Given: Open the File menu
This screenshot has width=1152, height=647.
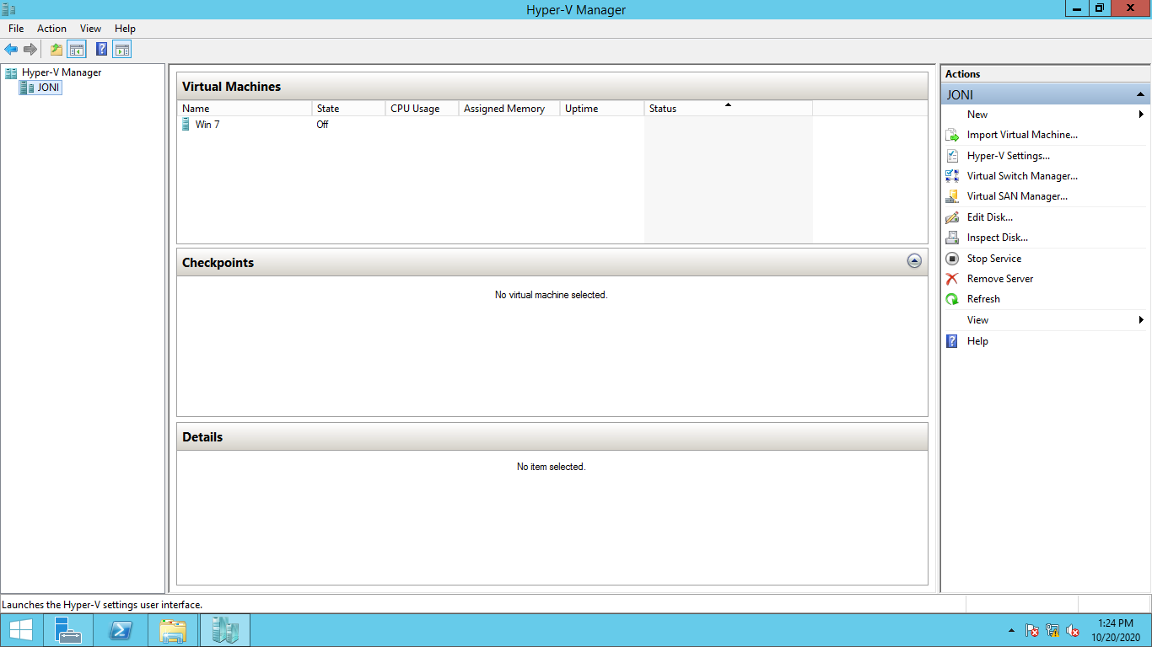Looking at the screenshot, I should [x=16, y=29].
